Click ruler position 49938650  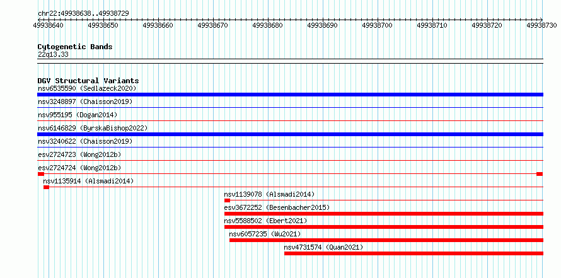click(103, 25)
